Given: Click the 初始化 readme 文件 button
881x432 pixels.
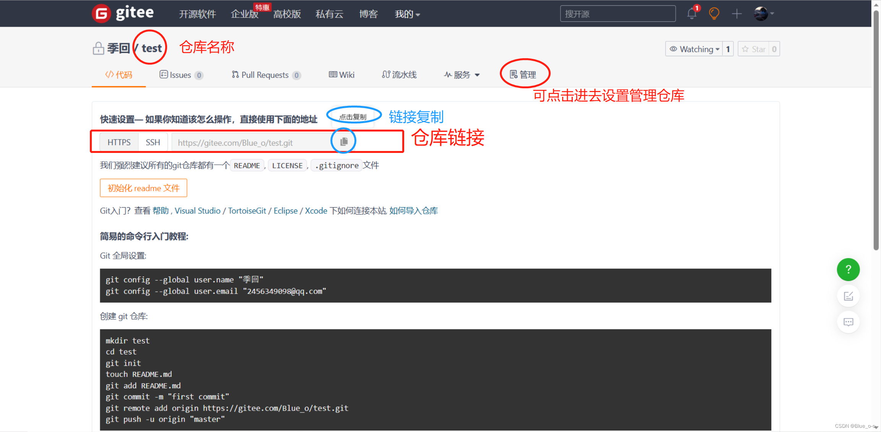Looking at the screenshot, I should (x=143, y=188).
